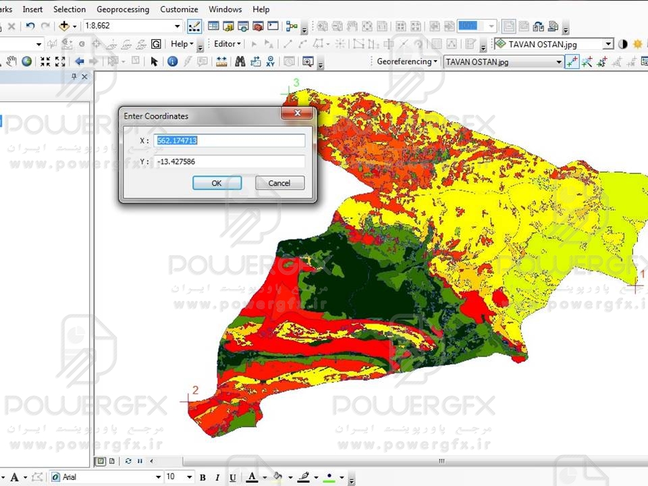Viewport: 648px width, 486px height.
Task: Go back to previous extent arrow
Action: [79, 61]
